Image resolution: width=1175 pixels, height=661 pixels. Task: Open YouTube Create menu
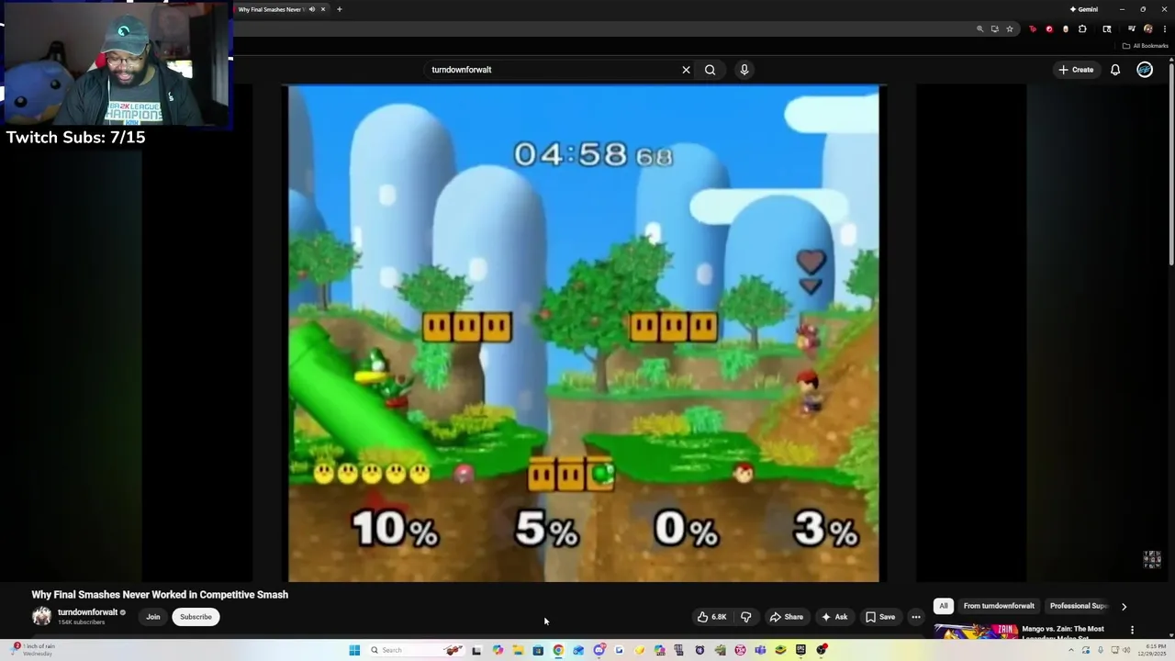click(x=1076, y=70)
